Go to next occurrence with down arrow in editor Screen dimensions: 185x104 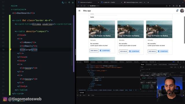click(x=73, y=3)
